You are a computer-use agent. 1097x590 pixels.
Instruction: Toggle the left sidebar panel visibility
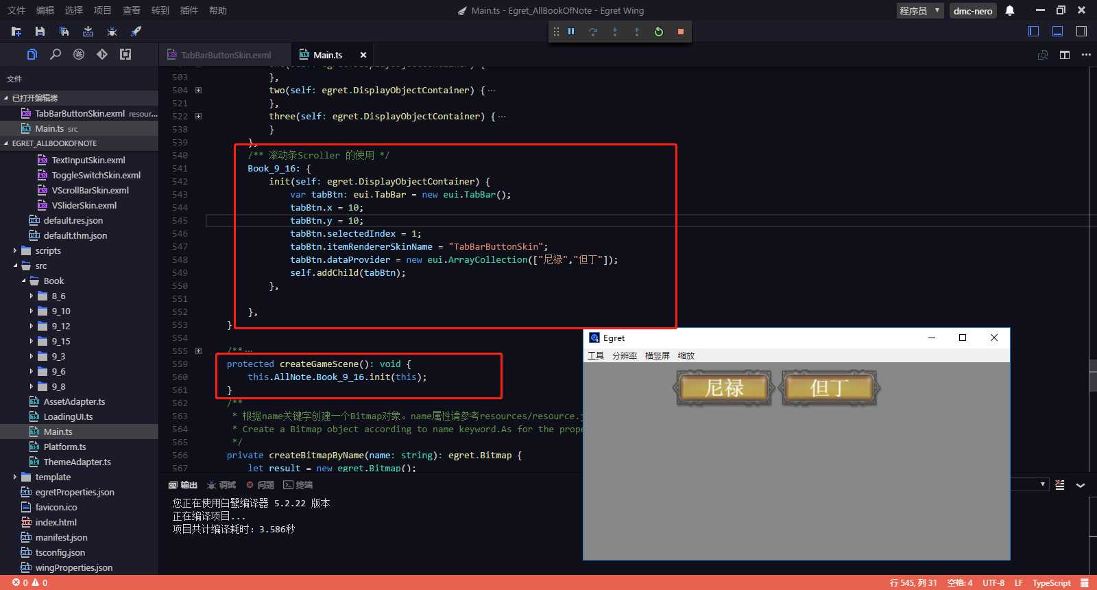click(x=1034, y=32)
